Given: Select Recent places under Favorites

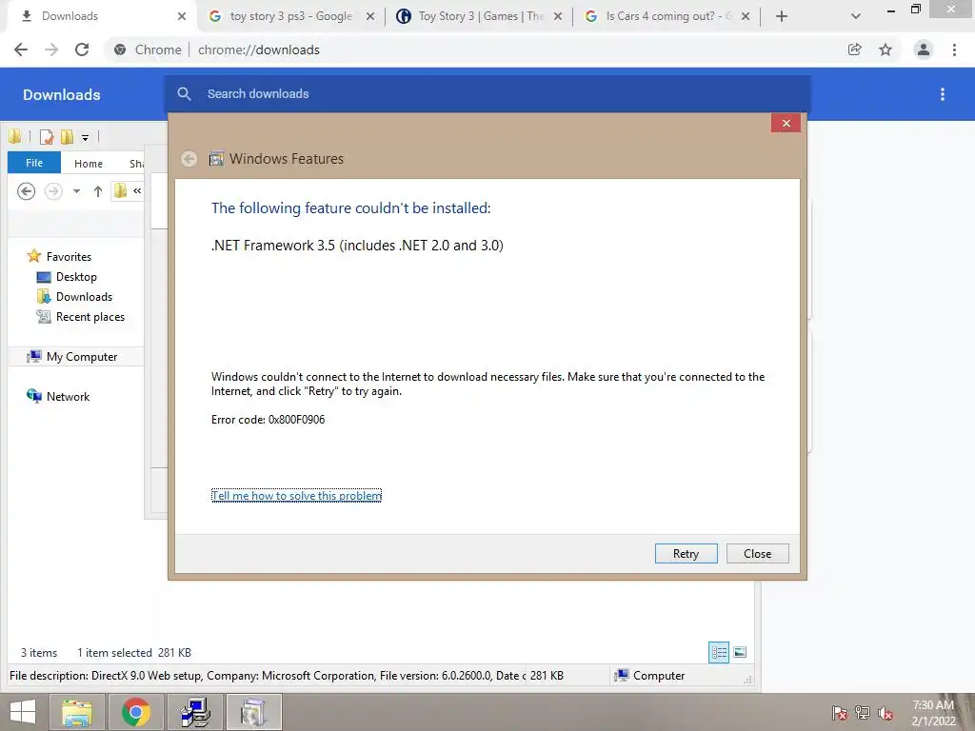Looking at the screenshot, I should coord(90,316).
